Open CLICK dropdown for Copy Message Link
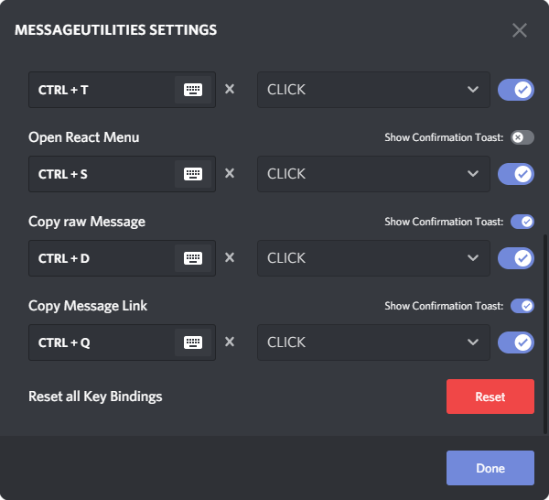This screenshot has height=500, width=549. pos(373,342)
